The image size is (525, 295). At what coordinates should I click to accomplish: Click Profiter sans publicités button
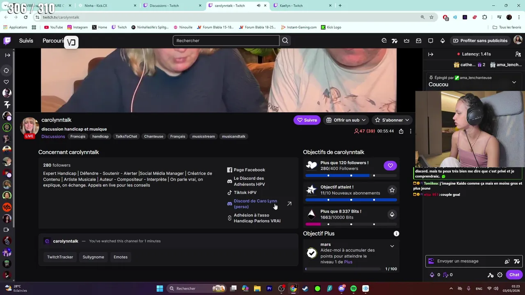tap(480, 41)
